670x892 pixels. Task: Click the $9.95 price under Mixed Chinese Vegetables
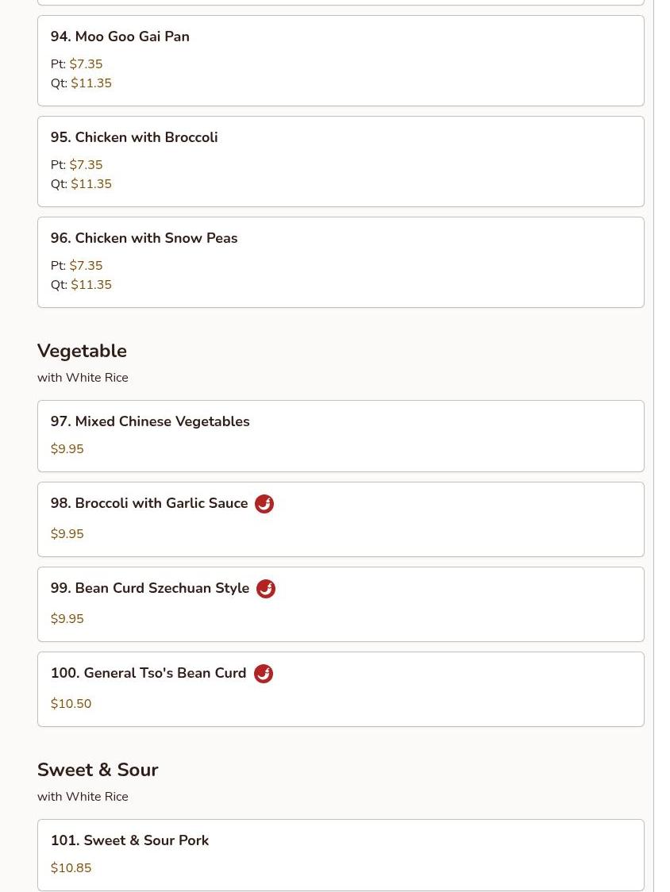pyautogui.click(x=67, y=449)
